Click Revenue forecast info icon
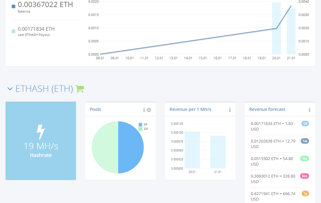321x203 pixels. pyautogui.click(x=309, y=110)
